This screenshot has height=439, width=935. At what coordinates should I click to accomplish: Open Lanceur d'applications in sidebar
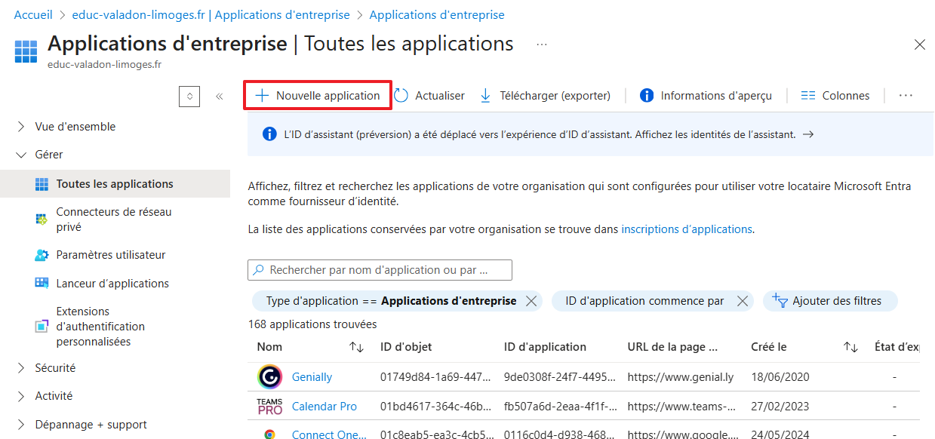tap(112, 284)
